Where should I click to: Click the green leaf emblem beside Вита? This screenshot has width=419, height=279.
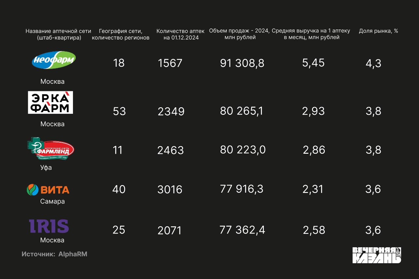pos(32,190)
